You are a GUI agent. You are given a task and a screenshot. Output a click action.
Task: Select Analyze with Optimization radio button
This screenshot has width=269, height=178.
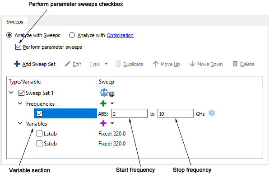pos(72,35)
